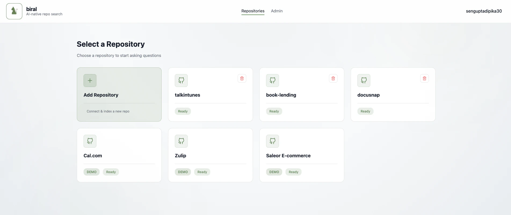Delete the book-lending repository via trash icon
Viewport: 511px width, 215px height.
coord(333,78)
